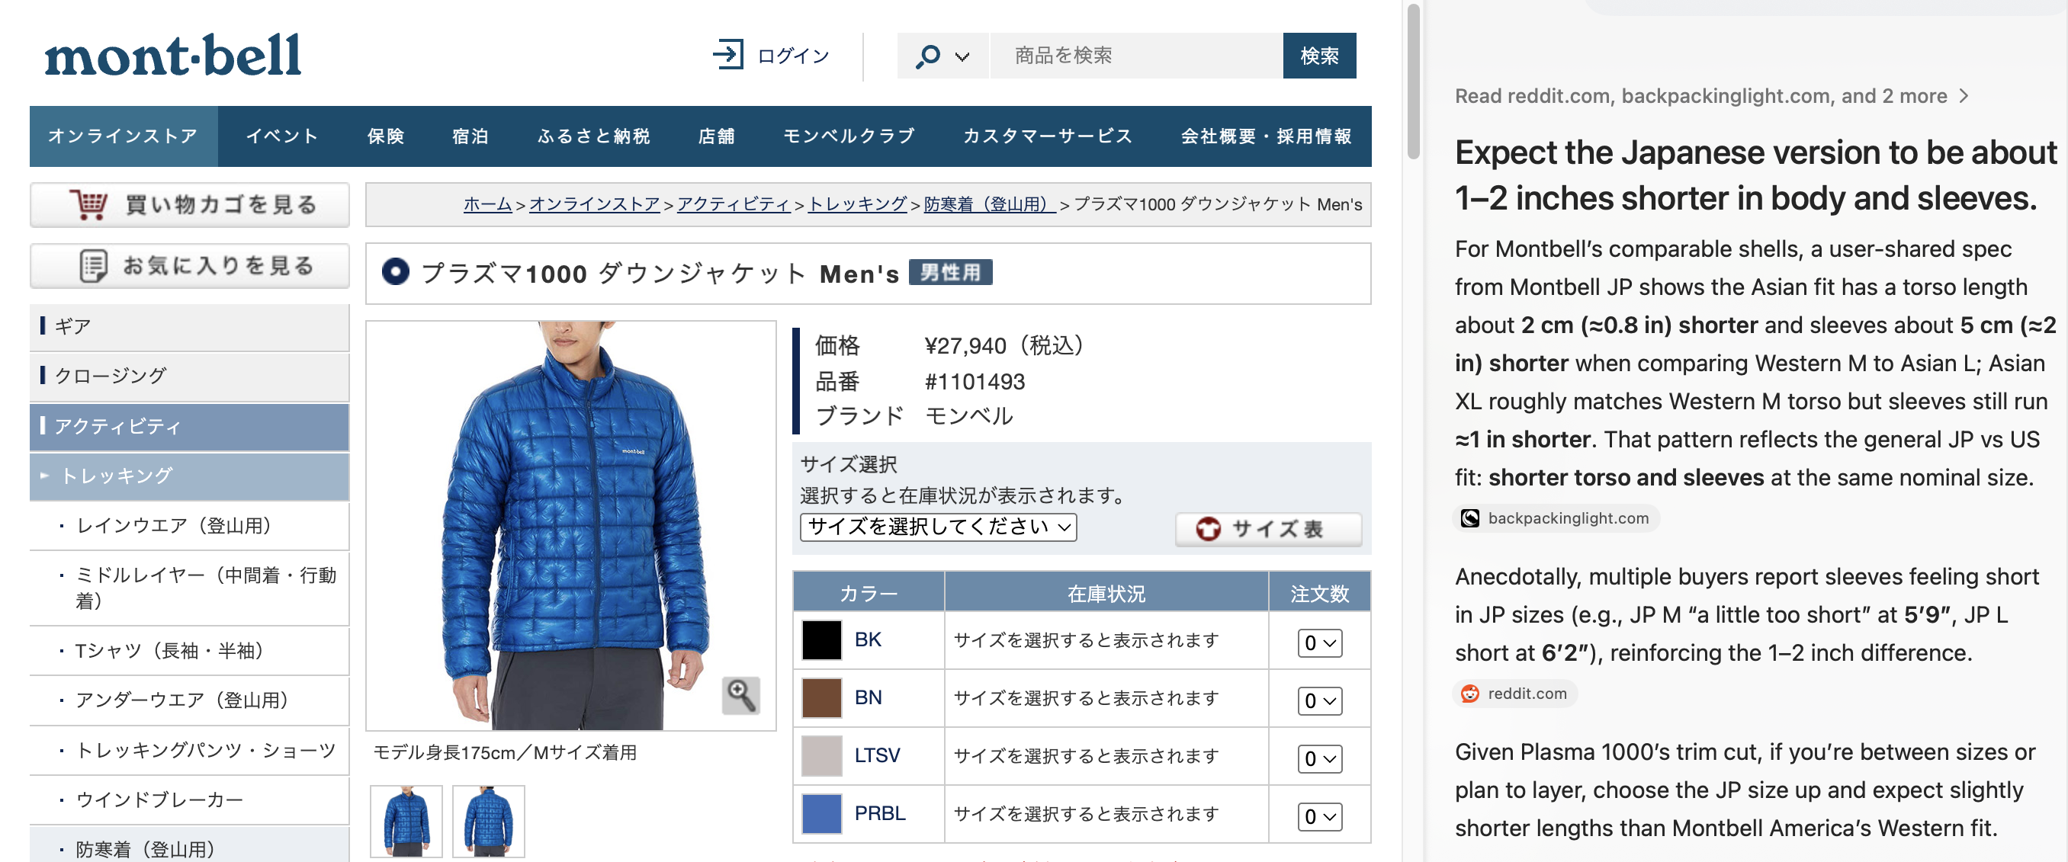Follow the トレッキング breadcrumb link
The image size is (2068, 862).
(x=856, y=205)
